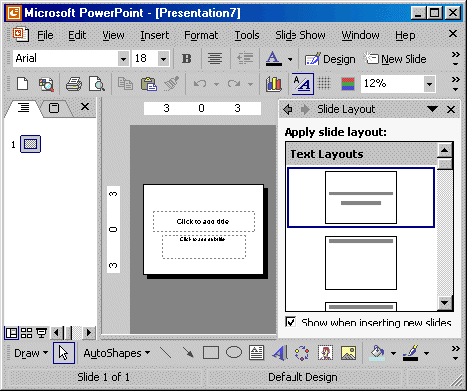Select the Line drawing tool
Viewport: 467px width, 391px height.
click(165, 353)
